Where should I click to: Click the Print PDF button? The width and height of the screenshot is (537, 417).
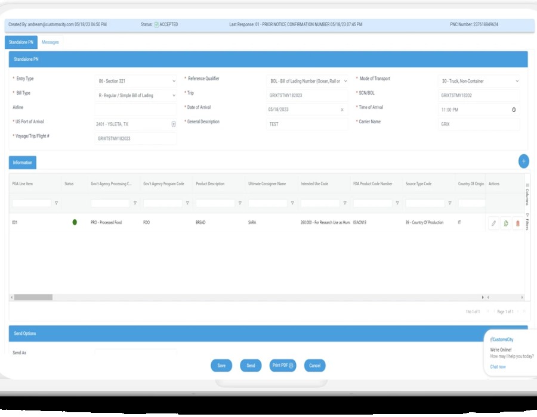click(x=283, y=365)
